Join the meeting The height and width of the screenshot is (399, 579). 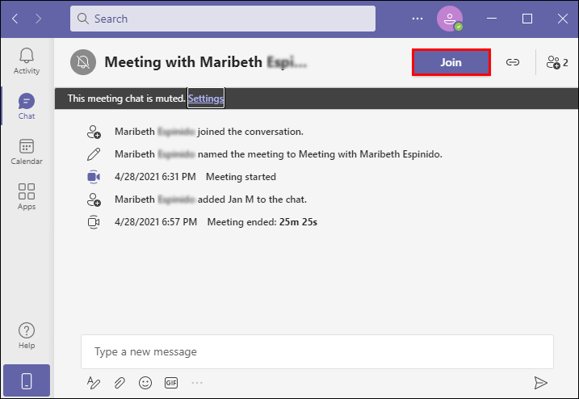(x=451, y=62)
